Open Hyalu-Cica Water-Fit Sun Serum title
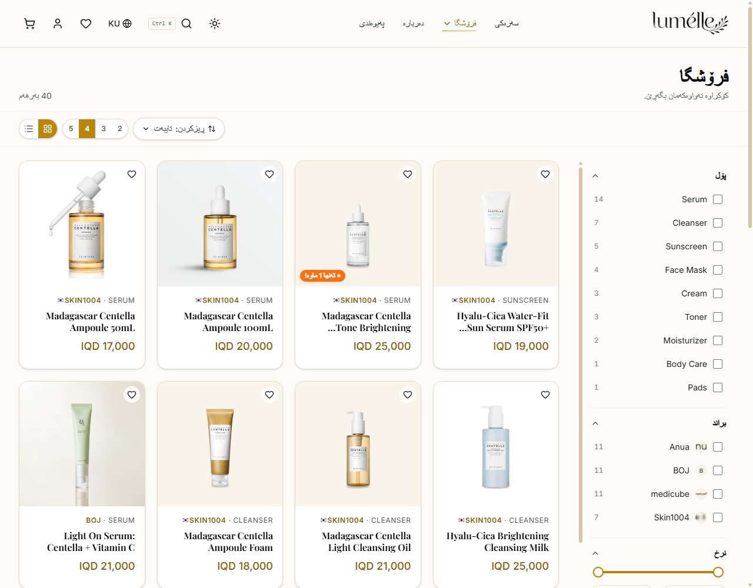Screen dimensions: 753x588 (x=503, y=322)
